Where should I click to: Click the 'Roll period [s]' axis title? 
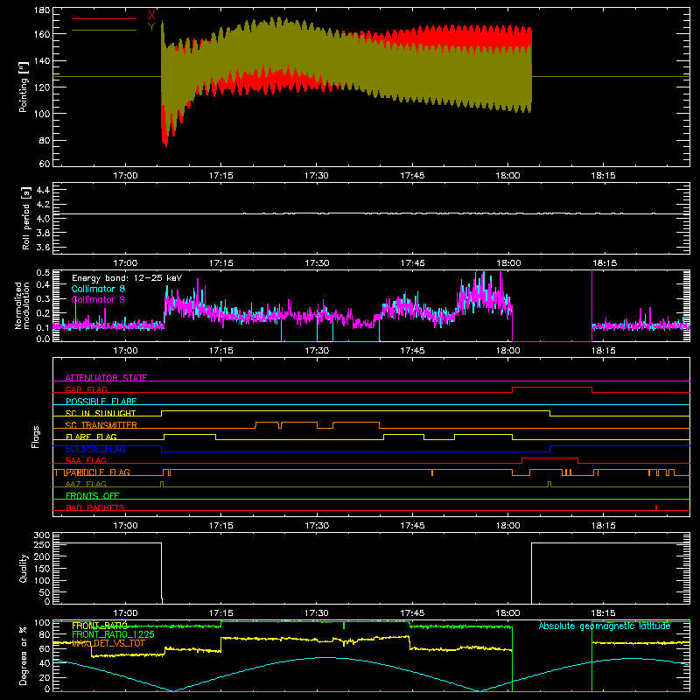(x=26, y=218)
